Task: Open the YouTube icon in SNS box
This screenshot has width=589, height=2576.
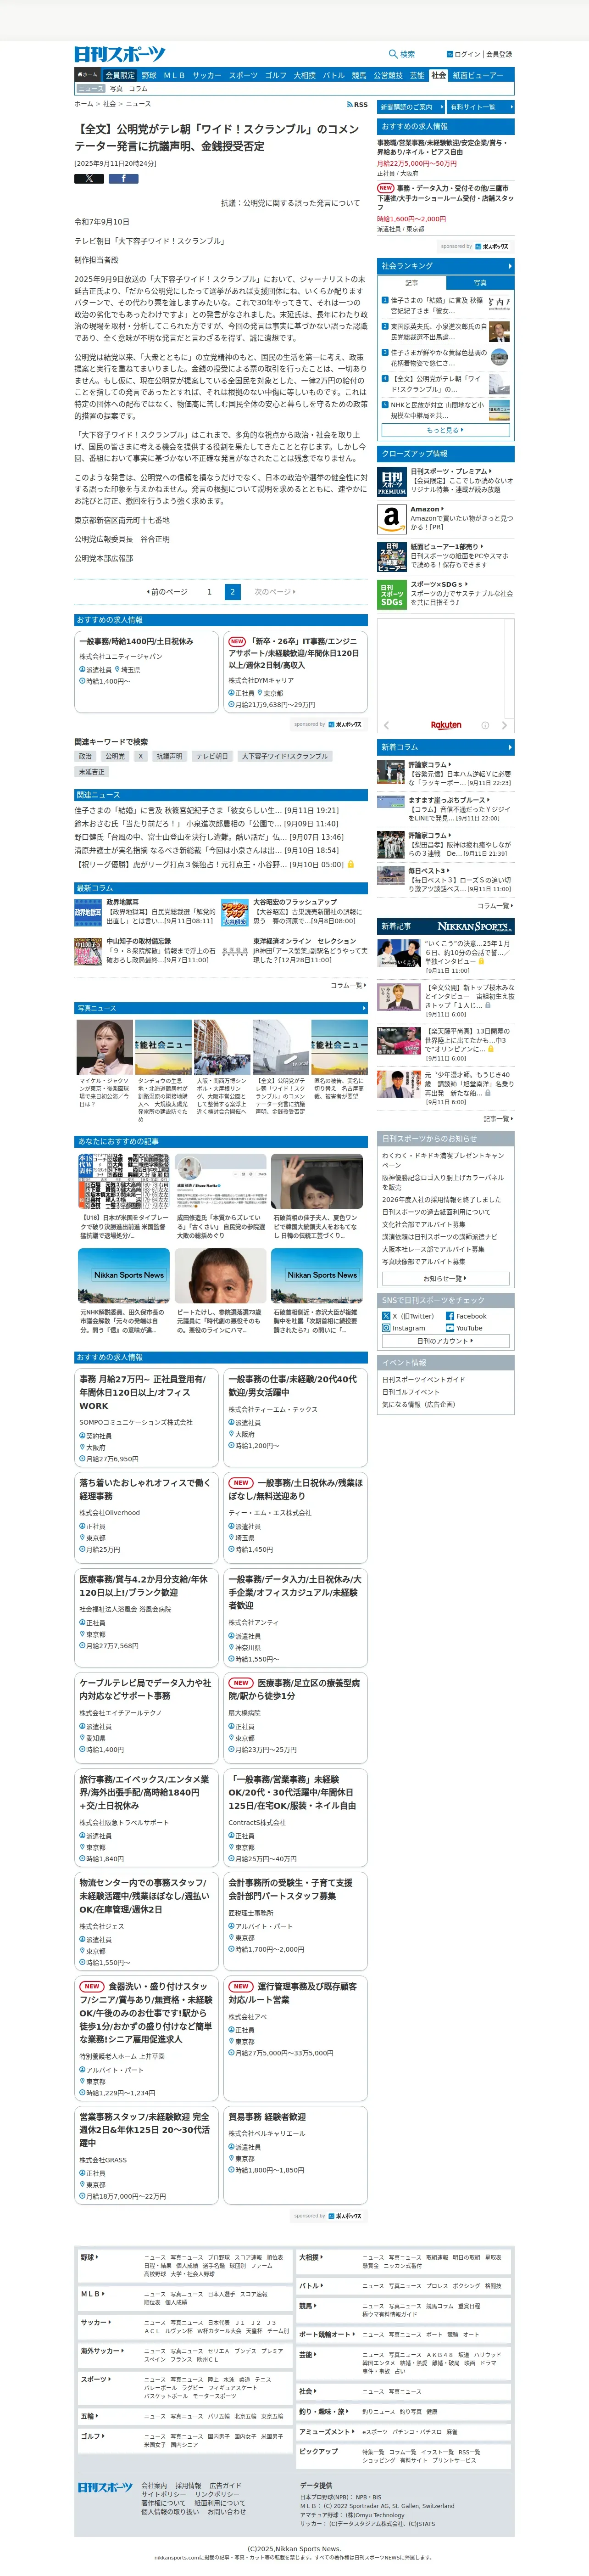Action: pyautogui.click(x=450, y=1328)
